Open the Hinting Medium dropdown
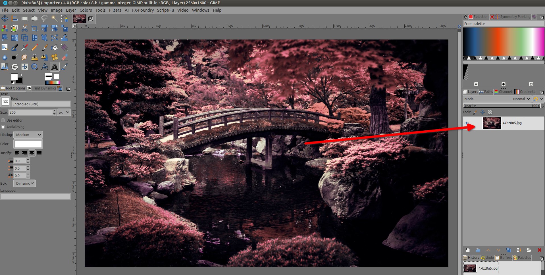The image size is (545, 275). click(29, 135)
